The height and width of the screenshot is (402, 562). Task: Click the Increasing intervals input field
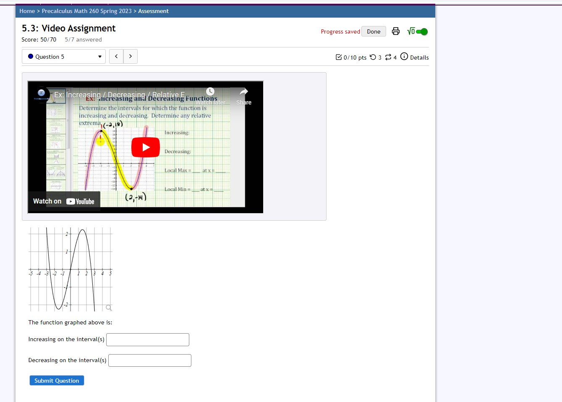(x=147, y=339)
